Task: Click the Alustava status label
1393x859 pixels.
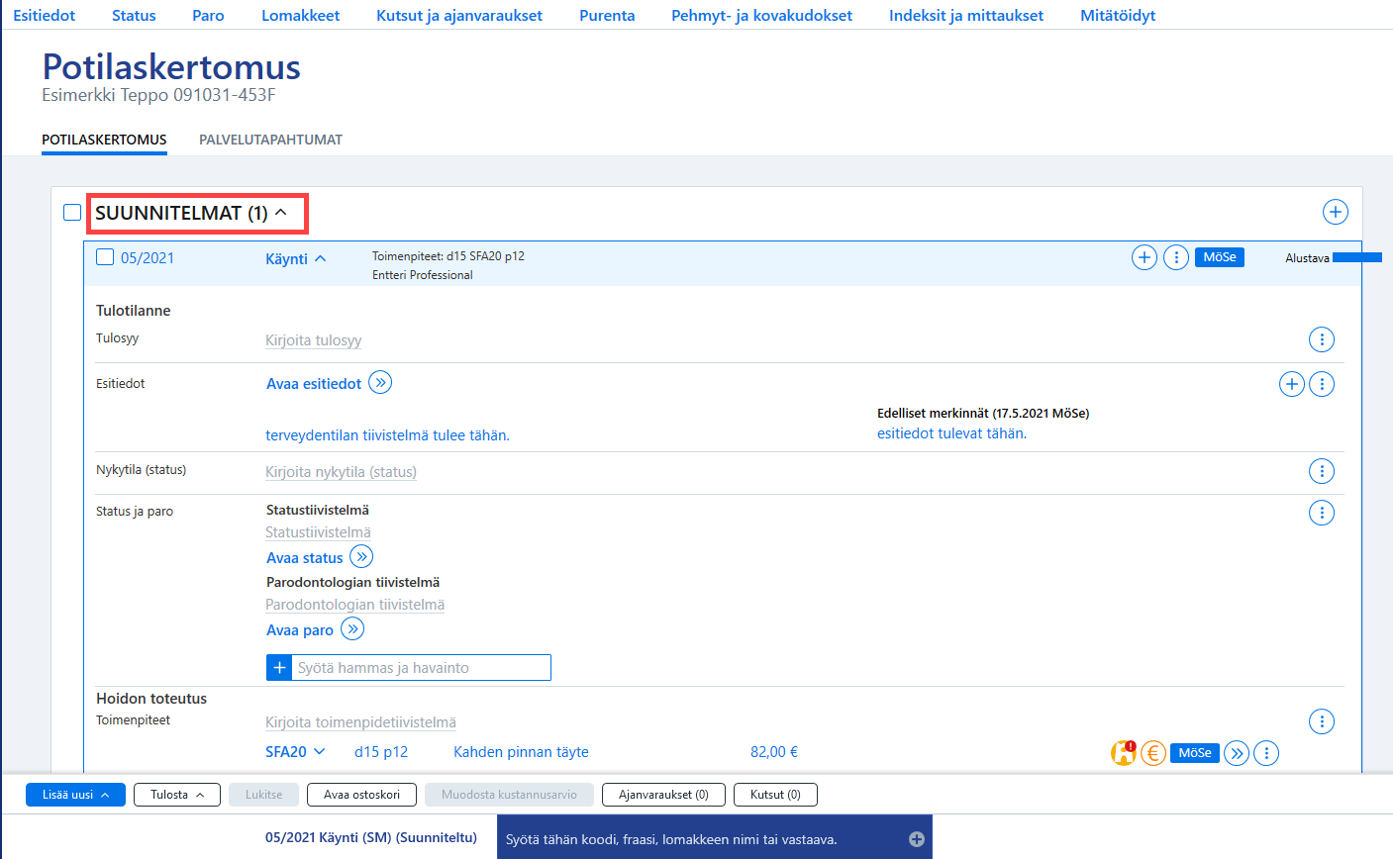Action: [1307, 258]
